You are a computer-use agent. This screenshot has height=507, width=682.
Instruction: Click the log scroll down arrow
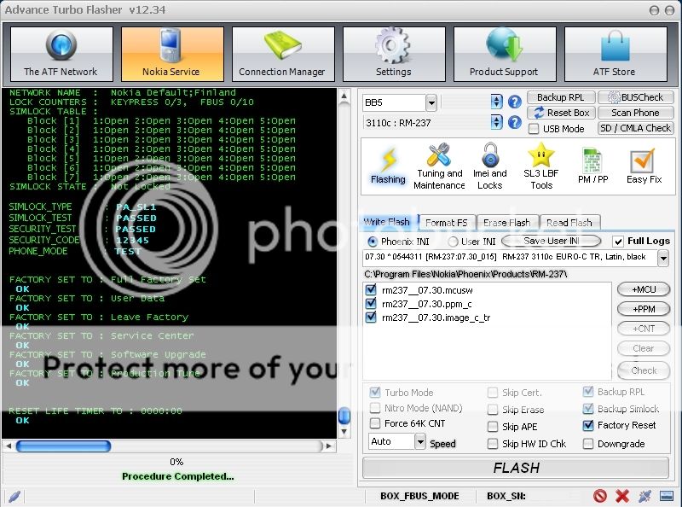point(344,432)
